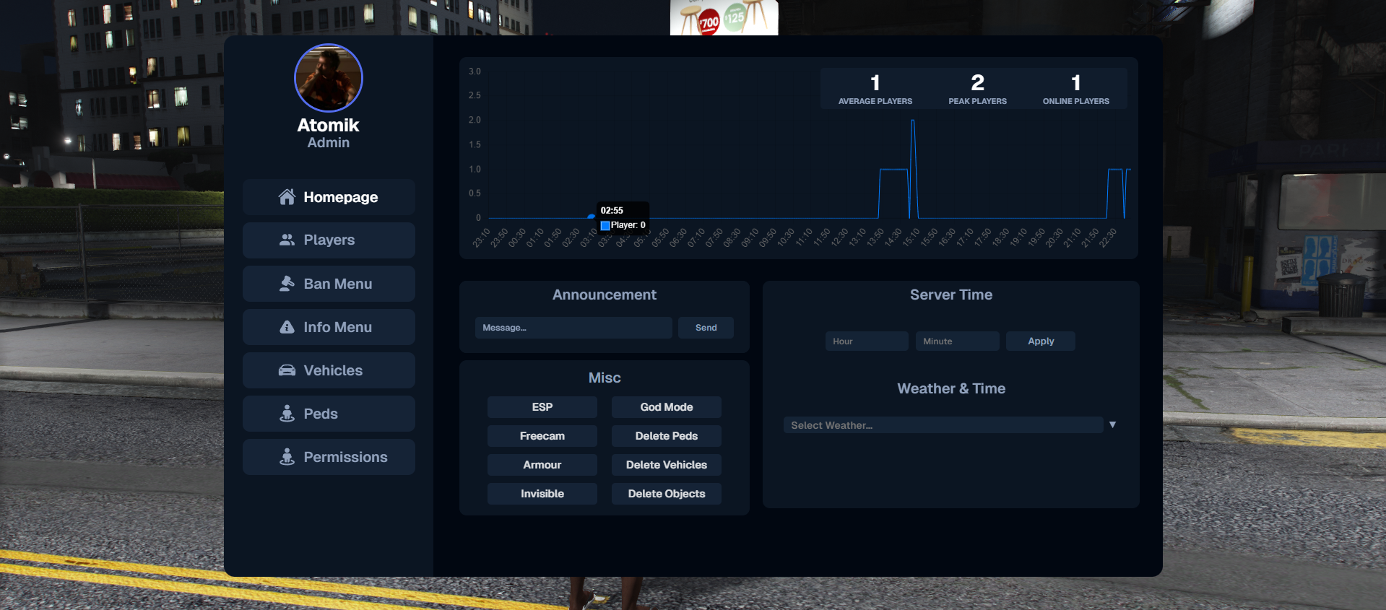Click the Misc heading

(605, 378)
